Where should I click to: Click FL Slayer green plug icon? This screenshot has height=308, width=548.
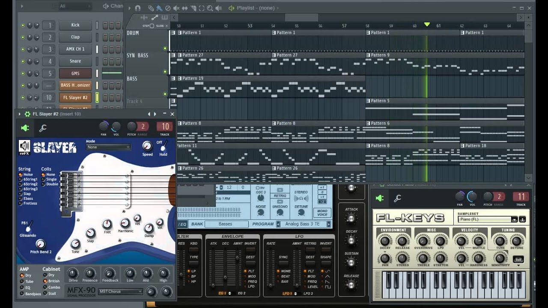click(x=25, y=128)
